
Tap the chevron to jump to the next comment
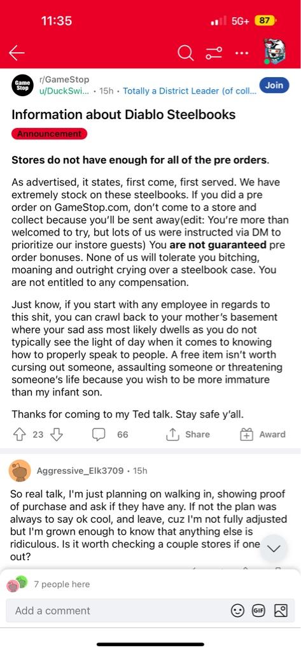click(x=273, y=548)
